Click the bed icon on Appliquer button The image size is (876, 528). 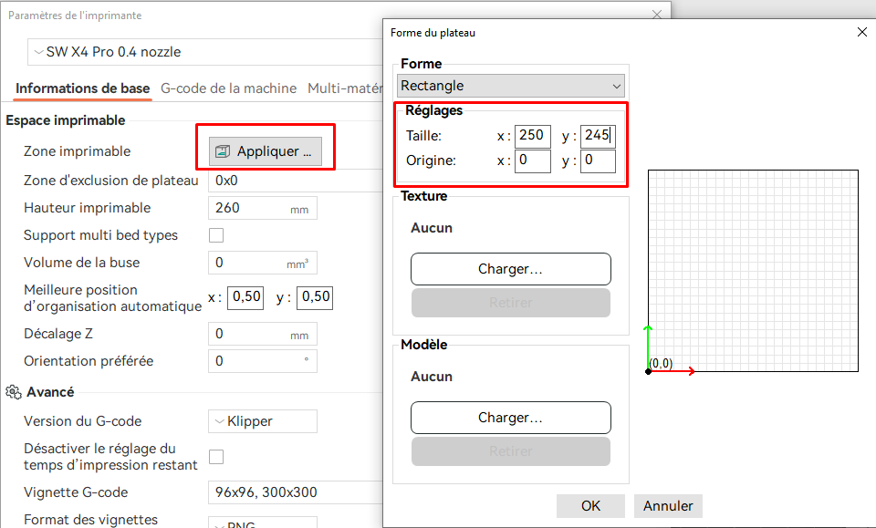(x=223, y=151)
